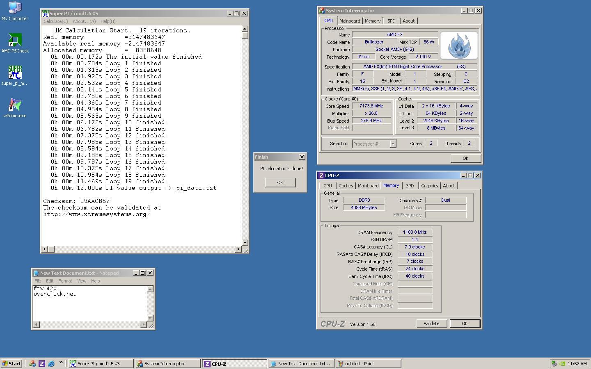591x369 pixels.
Task: Click CAS# Latency 7.0 clocks value
Action: [x=415, y=247]
